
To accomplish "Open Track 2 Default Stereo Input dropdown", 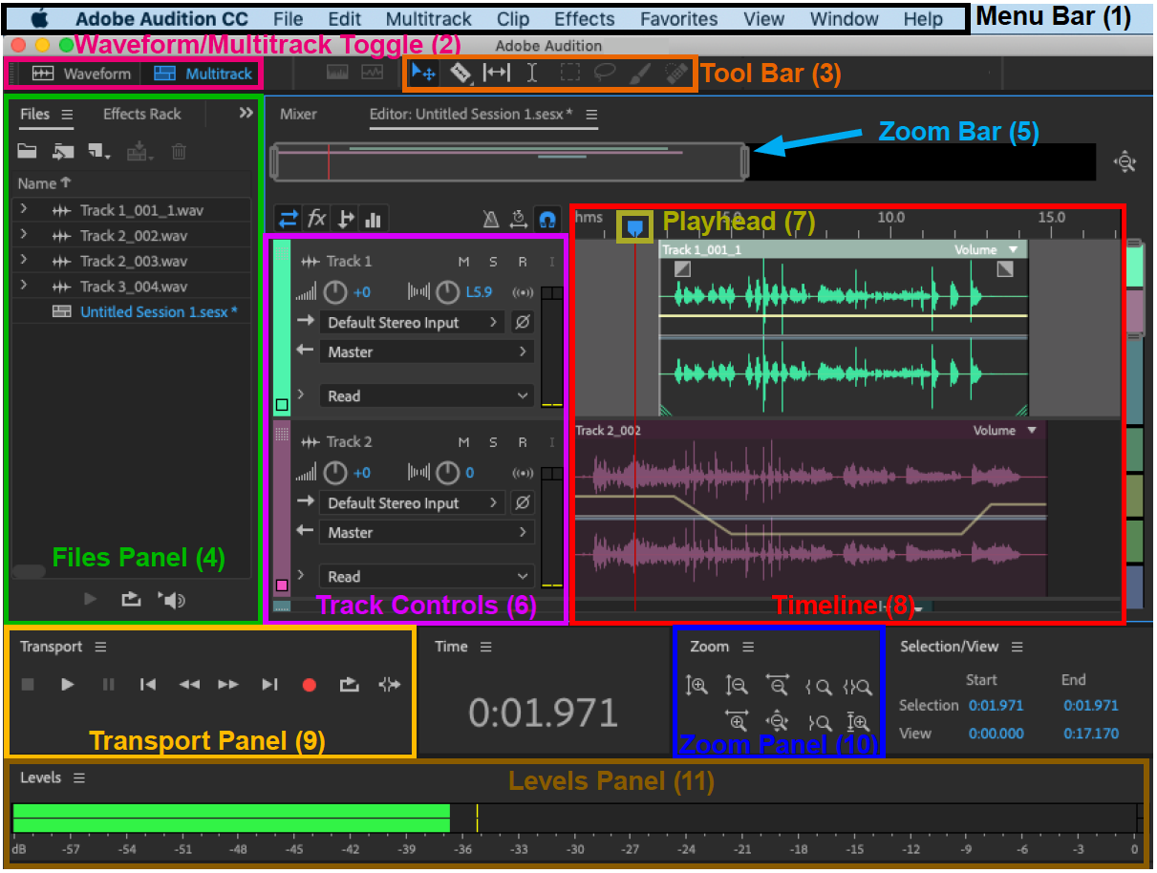I will pyautogui.click(x=412, y=503).
